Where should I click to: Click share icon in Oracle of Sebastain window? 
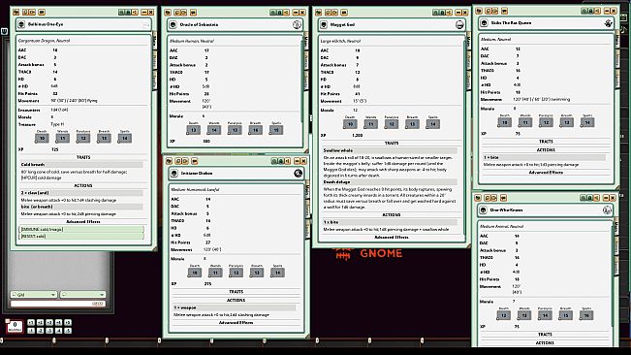tap(286, 13)
